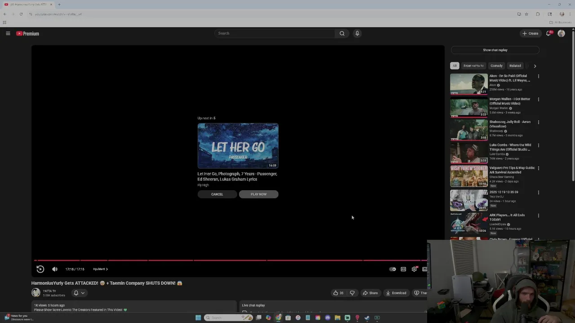Open YATTA TV channel avatar
This screenshot has height=323, width=575.
[x=36, y=293]
